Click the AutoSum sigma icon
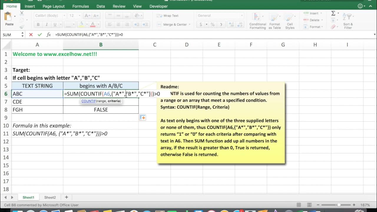The height and width of the screenshot is (212, 377). pyautogui.click(x=333, y=13)
